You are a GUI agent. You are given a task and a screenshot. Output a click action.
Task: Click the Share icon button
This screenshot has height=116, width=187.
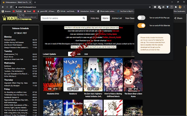pyautogui.click(x=178, y=18)
